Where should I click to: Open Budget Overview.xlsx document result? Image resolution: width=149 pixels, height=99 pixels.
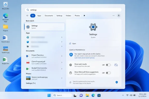click(x=44, y=69)
